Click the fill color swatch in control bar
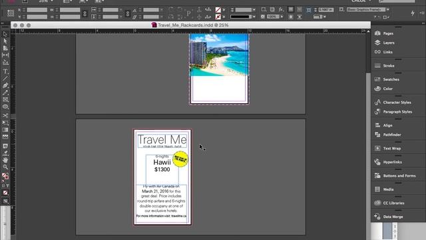The height and width of the screenshot is (240, 426). [218, 10]
